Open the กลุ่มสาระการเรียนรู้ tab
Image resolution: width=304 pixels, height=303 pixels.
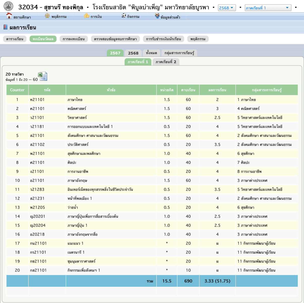[x=179, y=53]
